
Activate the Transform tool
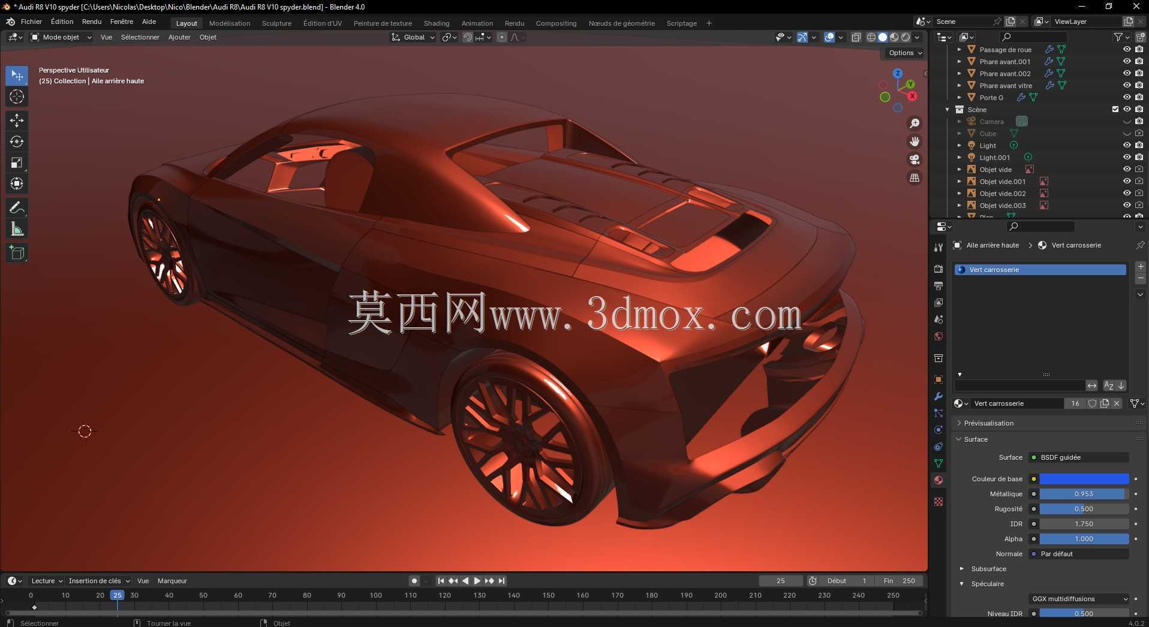tap(17, 183)
